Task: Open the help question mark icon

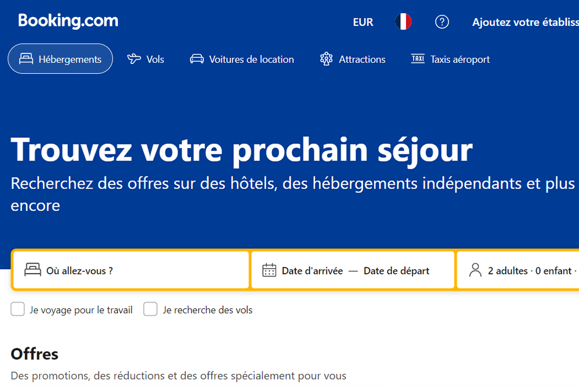Action: [442, 22]
